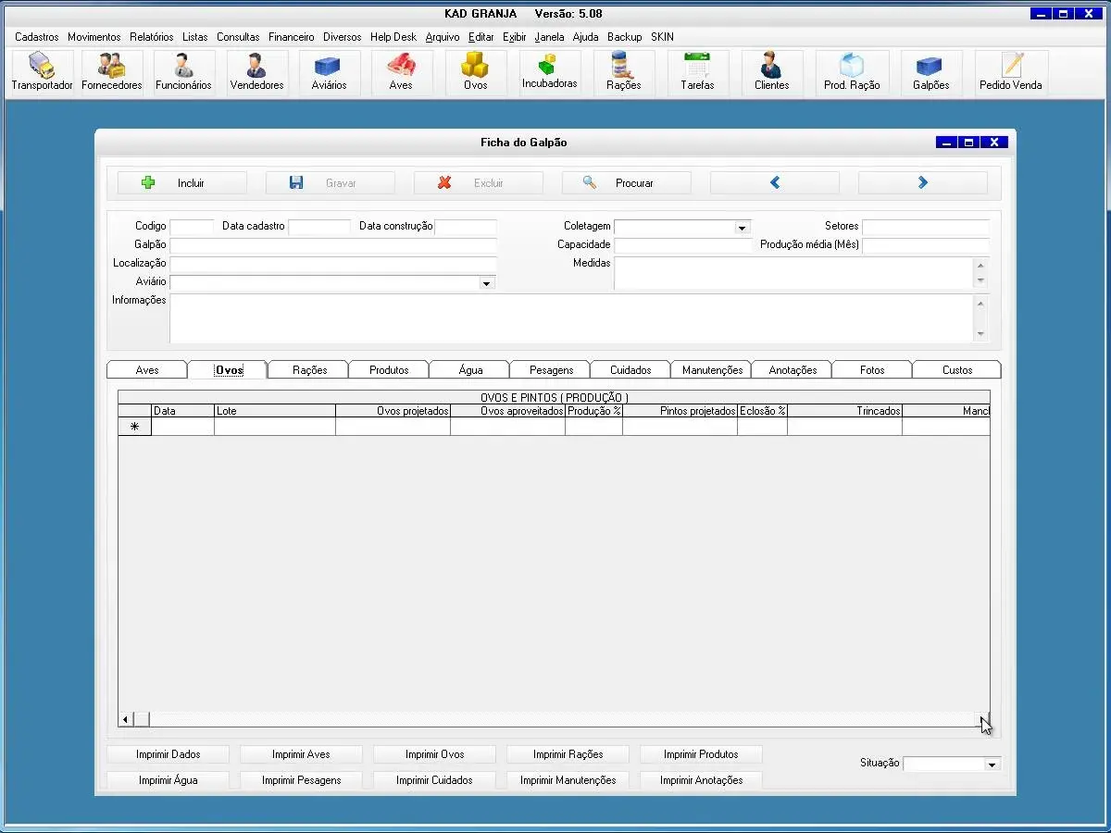This screenshot has width=1111, height=833.
Task: Go to next record with right arrow
Action: pos(922,183)
